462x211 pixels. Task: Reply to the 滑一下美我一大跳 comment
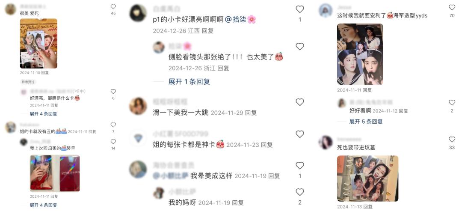251,113
